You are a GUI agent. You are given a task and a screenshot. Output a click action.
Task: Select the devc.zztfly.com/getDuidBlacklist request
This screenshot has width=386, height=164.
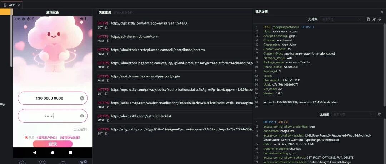[174, 118]
